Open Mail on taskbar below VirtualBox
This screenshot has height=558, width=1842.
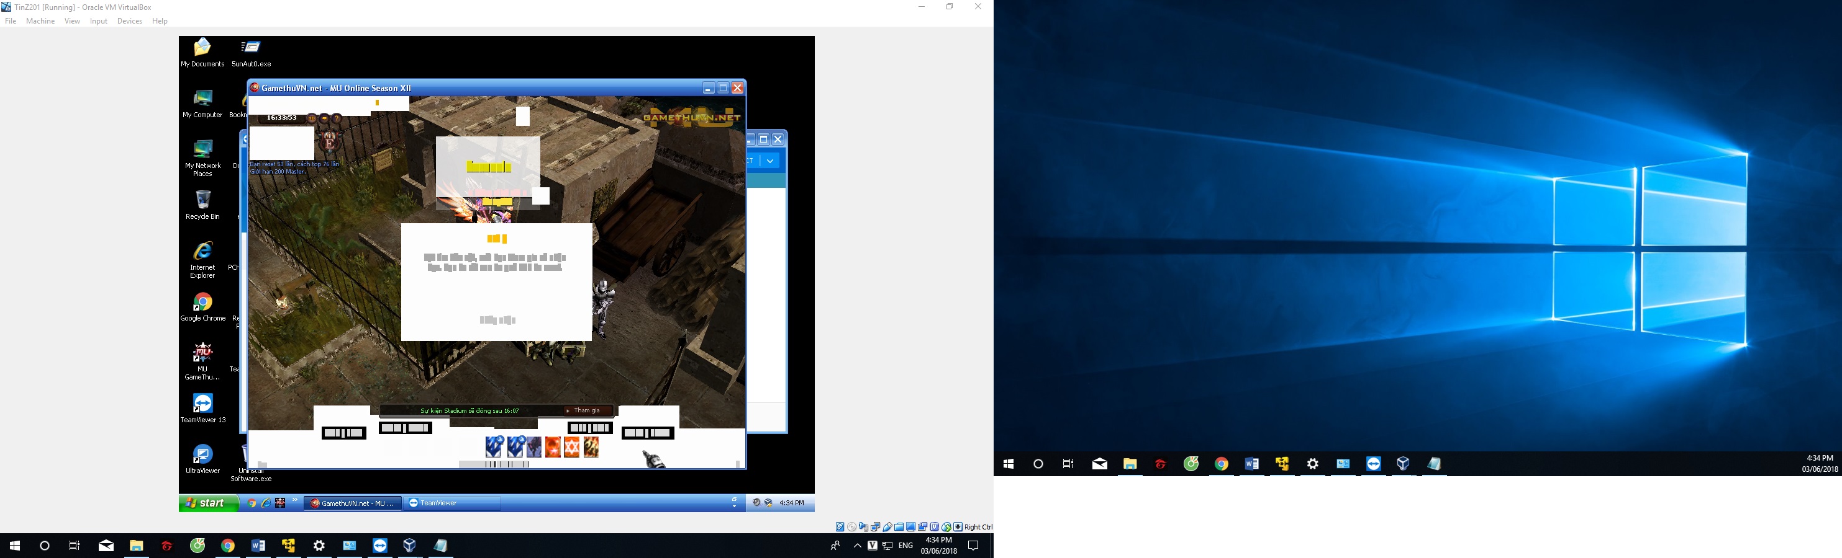(106, 546)
